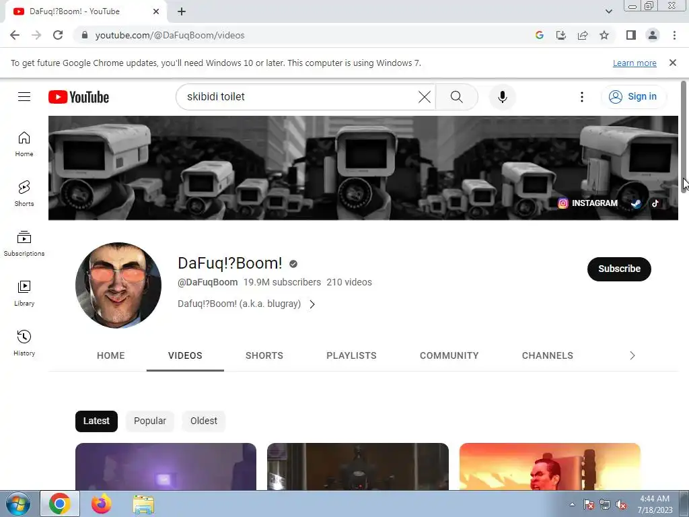Switch to the HOME channel tab

(x=111, y=355)
